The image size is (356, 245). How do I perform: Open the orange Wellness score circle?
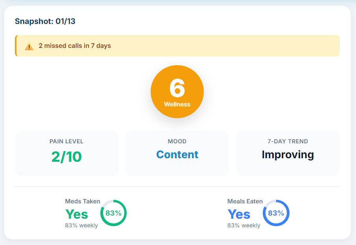pyautogui.click(x=177, y=91)
